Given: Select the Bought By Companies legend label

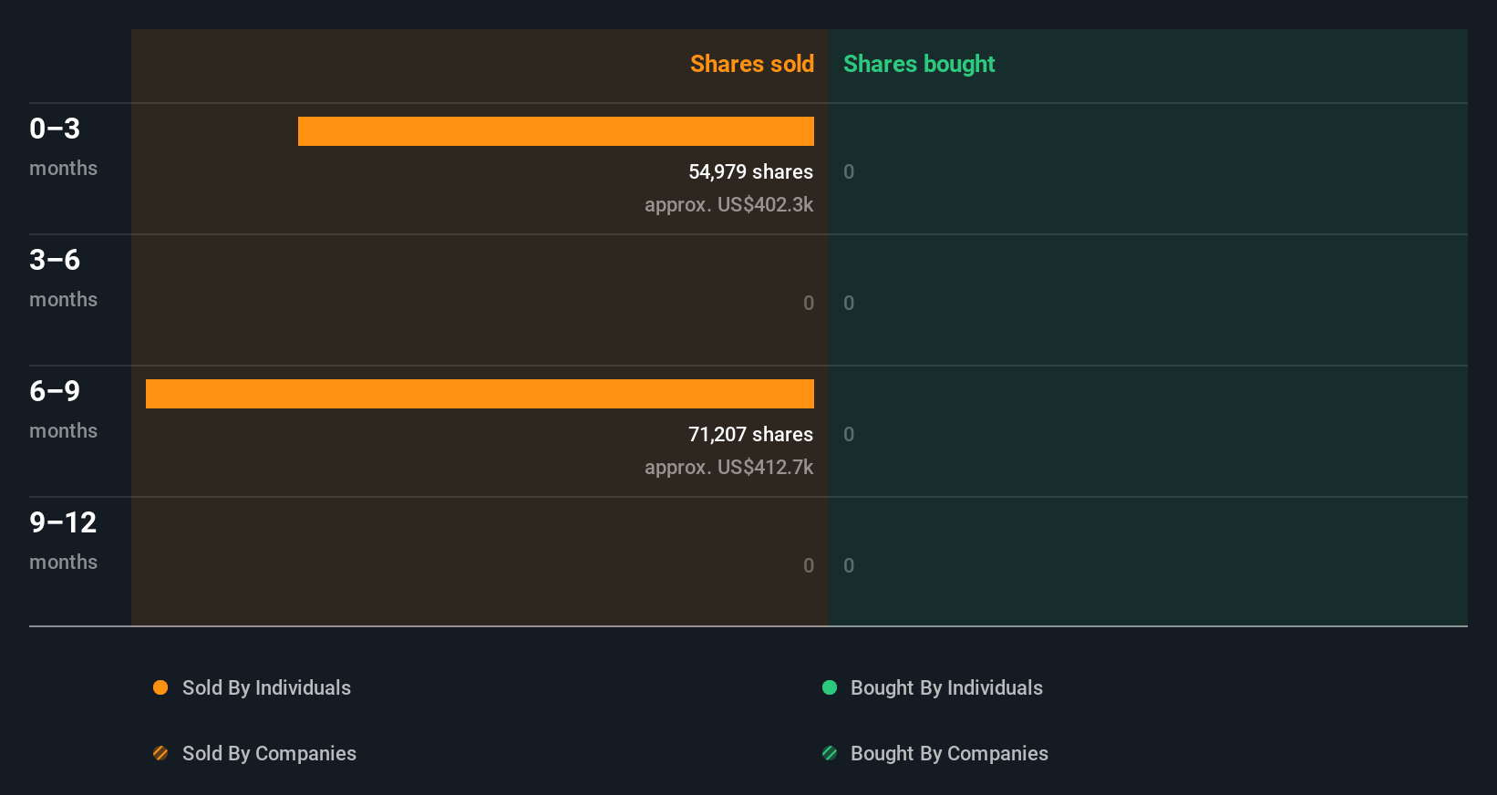Looking at the screenshot, I should tap(949, 753).
